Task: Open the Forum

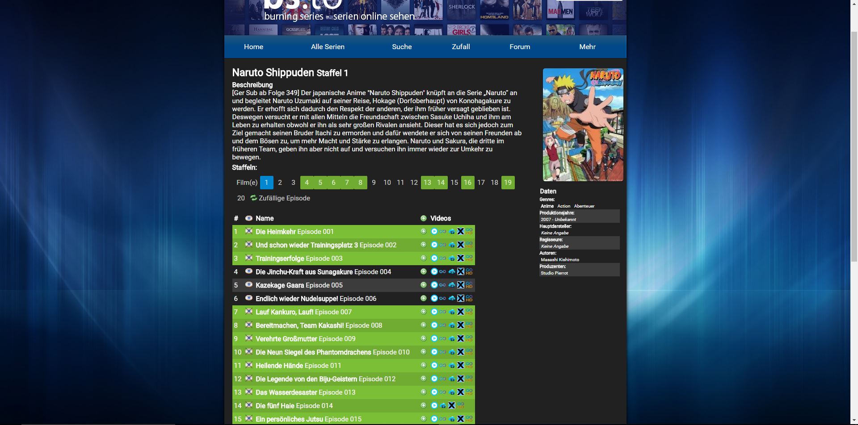Action: [520, 46]
